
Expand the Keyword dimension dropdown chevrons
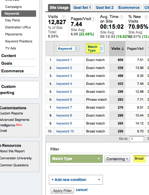(76, 49)
